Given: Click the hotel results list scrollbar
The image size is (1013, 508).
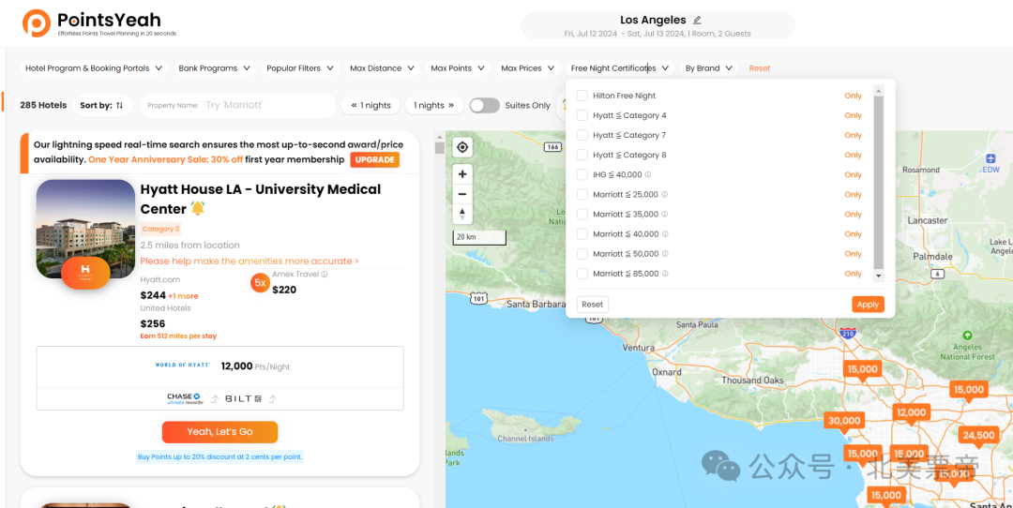Looking at the screenshot, I should tap(439, 147).
